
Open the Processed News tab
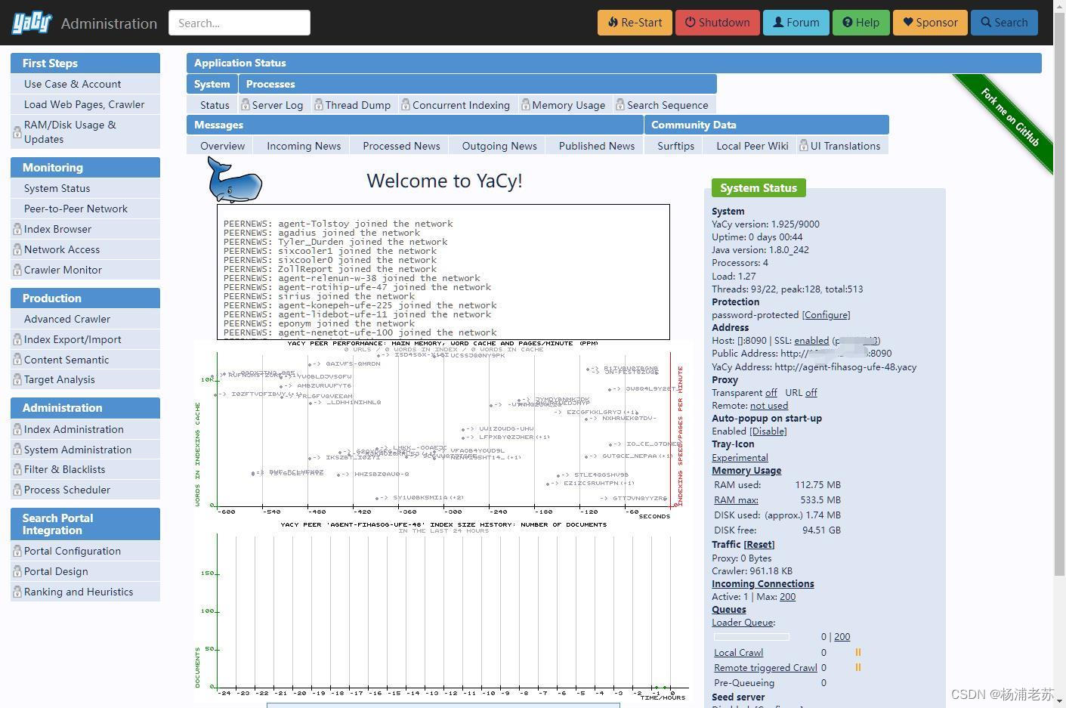click(x=401, y=146)
